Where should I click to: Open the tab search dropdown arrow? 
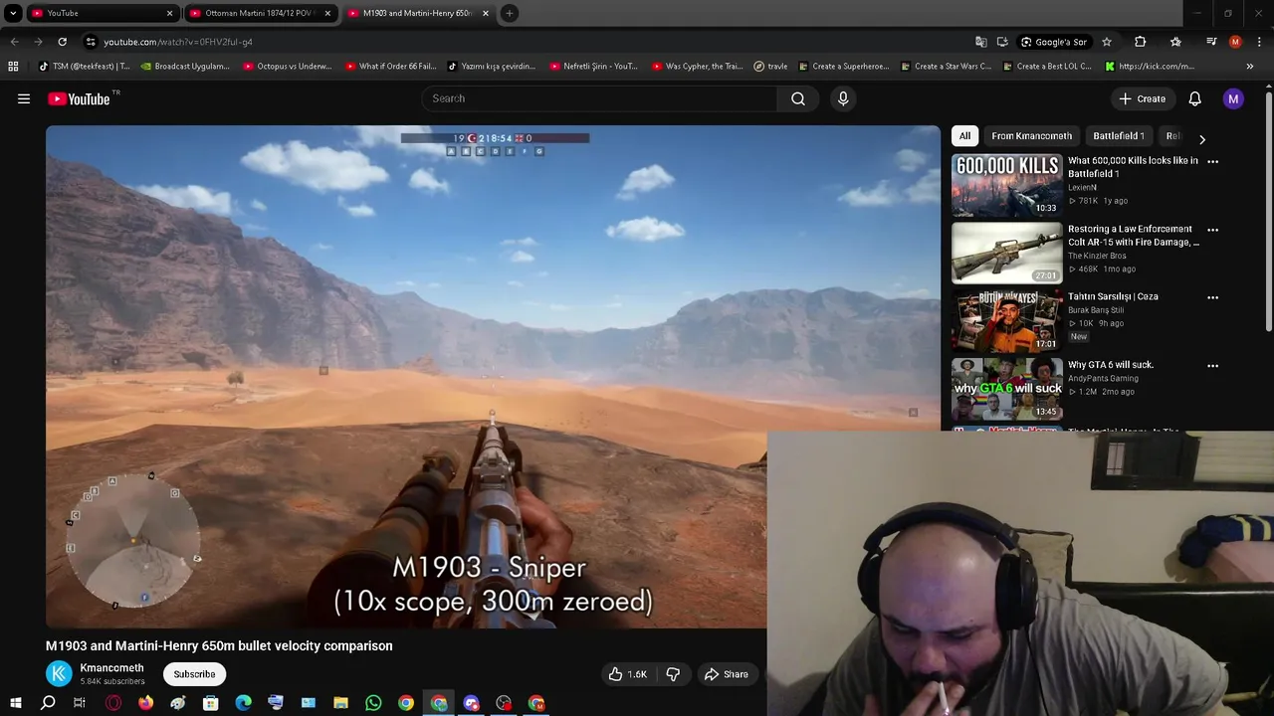(x=13, y=13)
